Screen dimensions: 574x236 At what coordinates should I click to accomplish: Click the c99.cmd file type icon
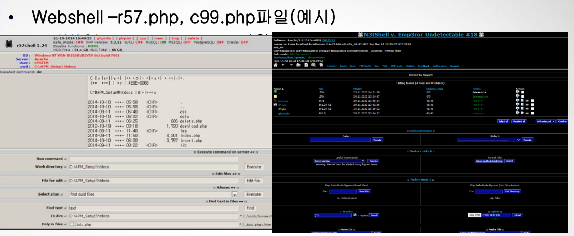[x=275, y=104]
